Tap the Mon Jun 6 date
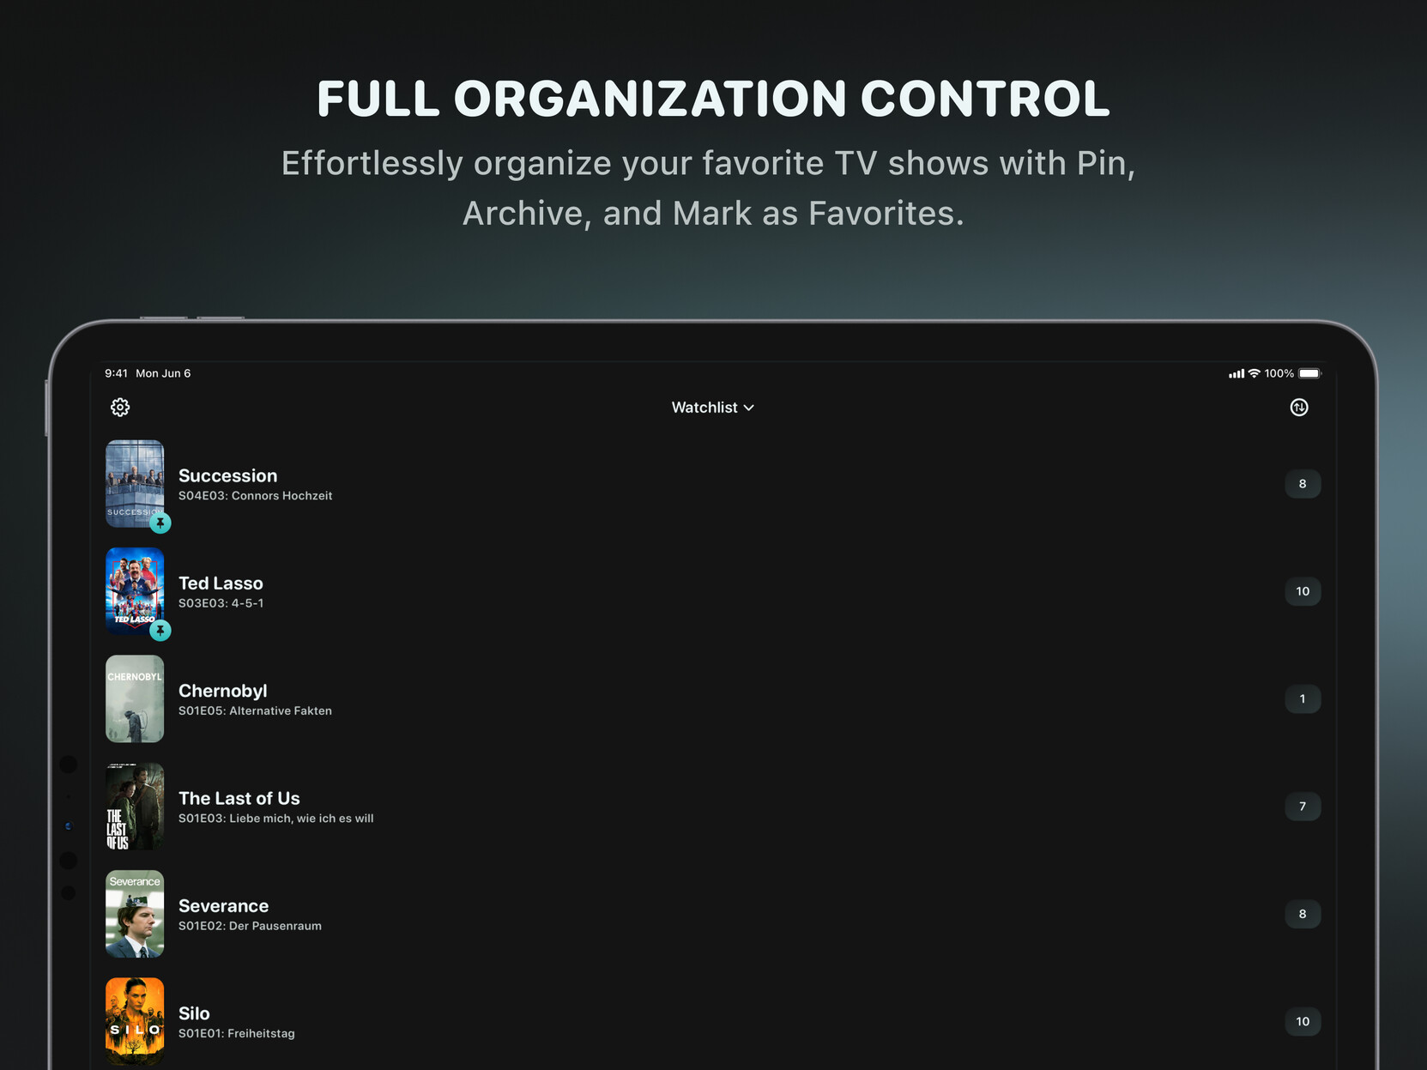Screen dimensions: 1427x1070 (x=163, y=373)
